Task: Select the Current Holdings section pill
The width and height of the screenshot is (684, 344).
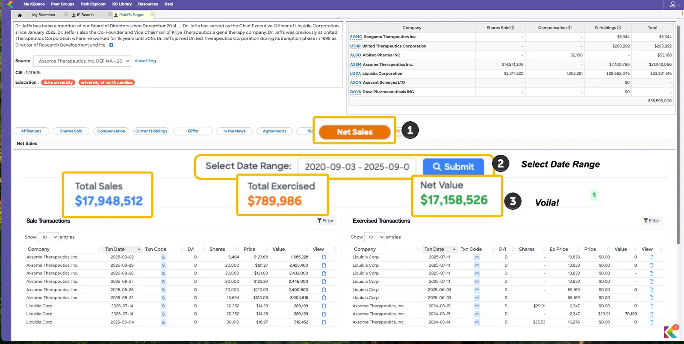Action: click(x=151, y=131)
